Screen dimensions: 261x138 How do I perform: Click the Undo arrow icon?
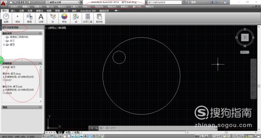click(34, 2)
